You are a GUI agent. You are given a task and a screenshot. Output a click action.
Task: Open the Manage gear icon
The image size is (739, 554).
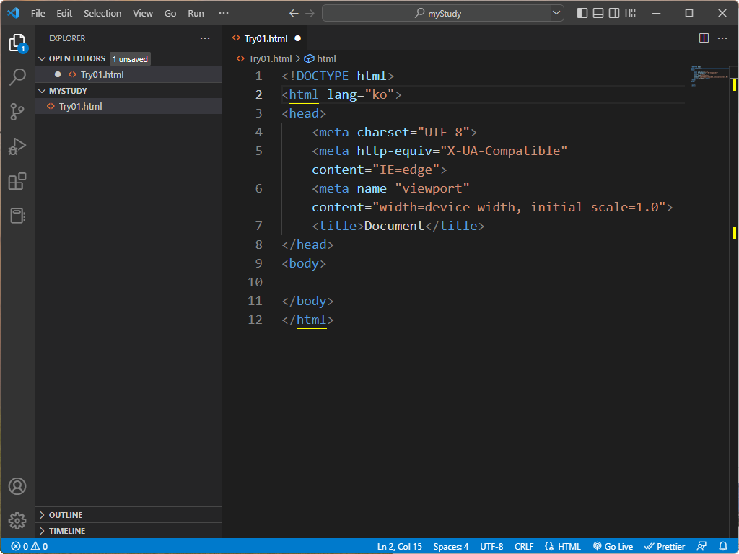click(17, 521)
